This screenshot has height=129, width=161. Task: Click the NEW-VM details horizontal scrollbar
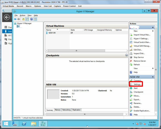tap(85, 114)
